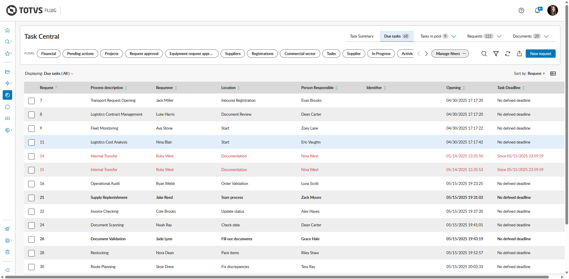Screen dimensions: 569x279
Task: Click the New request button
Action: pyautogui.click(x=540, y=54)
